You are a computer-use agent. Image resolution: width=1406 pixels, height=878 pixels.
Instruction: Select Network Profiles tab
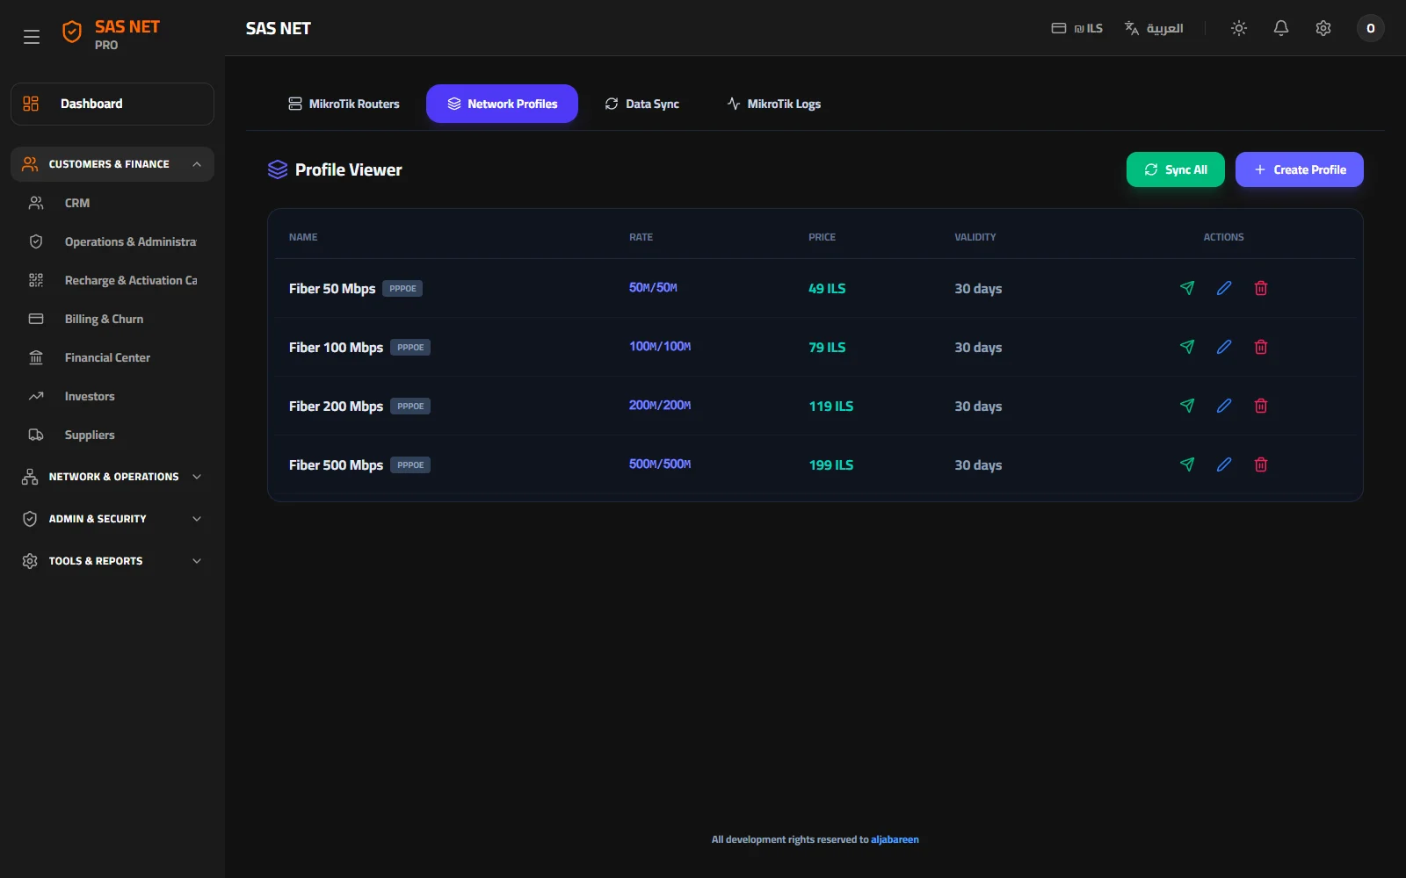(502, 104)
